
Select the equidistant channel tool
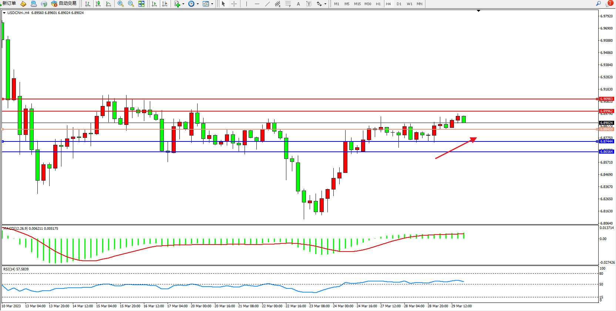pyautogui.click(x=277, y=4)
